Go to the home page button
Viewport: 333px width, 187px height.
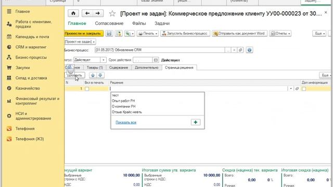coord(73,14)
